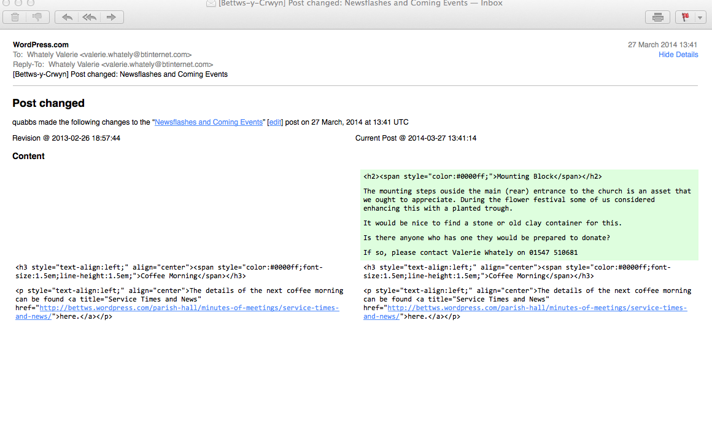Open the flag color dropdown arrow
712x425 pixels.
click(x=700, y=17)
